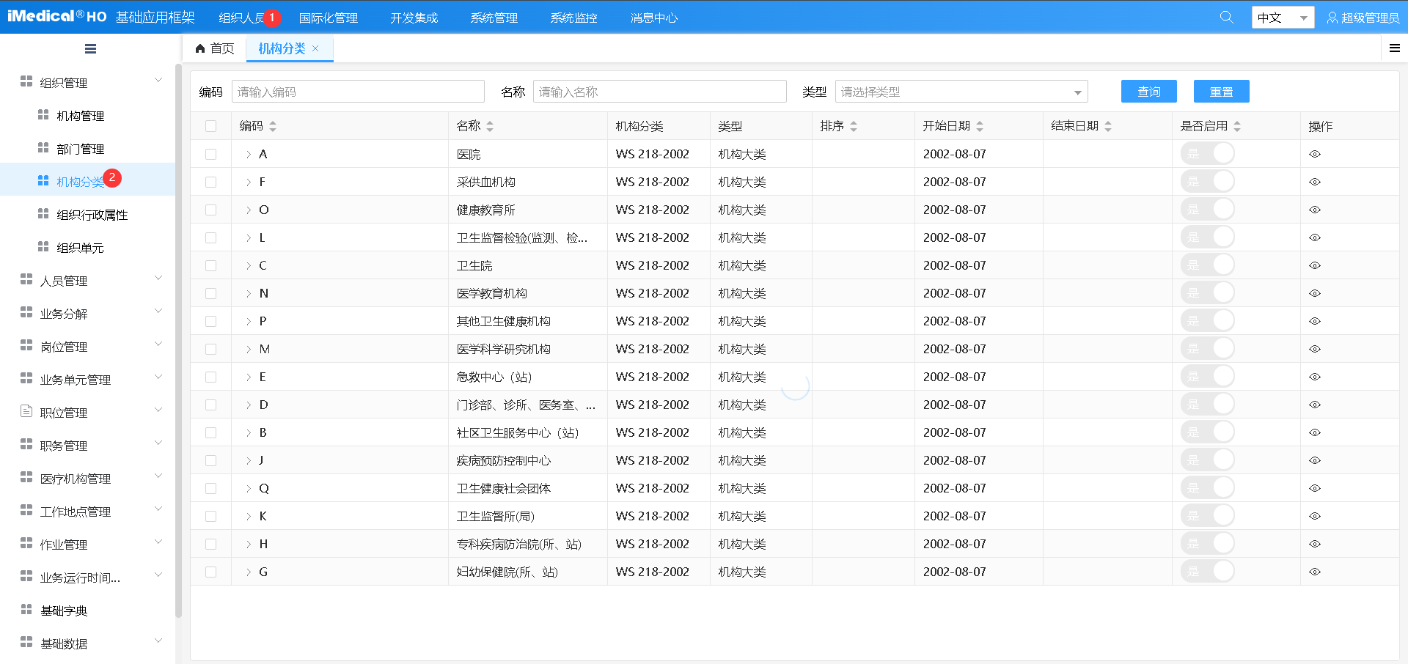Toggle 是否启用 switch for 采供血机构

1207,182
